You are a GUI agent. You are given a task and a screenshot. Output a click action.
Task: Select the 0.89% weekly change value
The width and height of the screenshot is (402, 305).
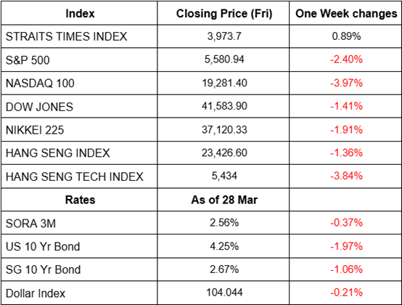[x=346, y=36]
